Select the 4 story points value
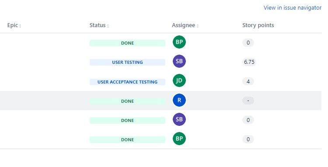 [248, 81]
